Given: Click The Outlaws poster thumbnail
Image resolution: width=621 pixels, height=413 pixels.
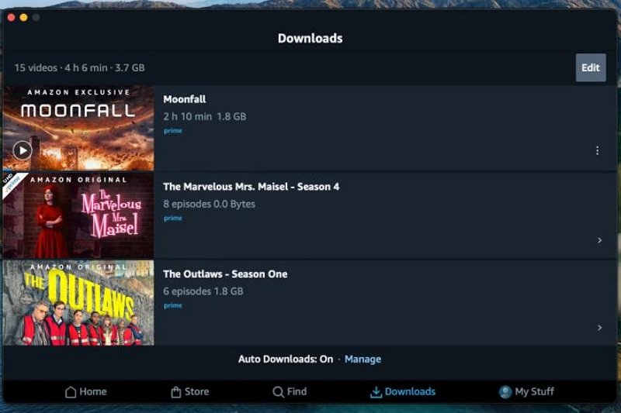Looking at the screenshot, I should pos(78,303).
